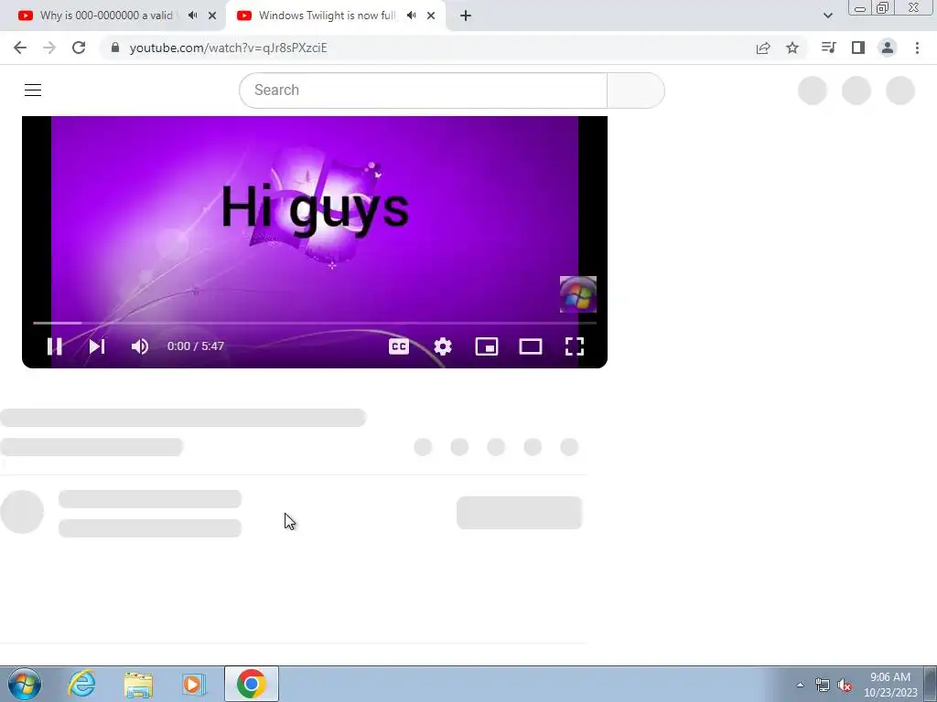Image resolution: width=937 pixels, height=702 pixels.
Task: Toggle the Chrome side panel
Action: pyautogui.click(x=858, y=48)
